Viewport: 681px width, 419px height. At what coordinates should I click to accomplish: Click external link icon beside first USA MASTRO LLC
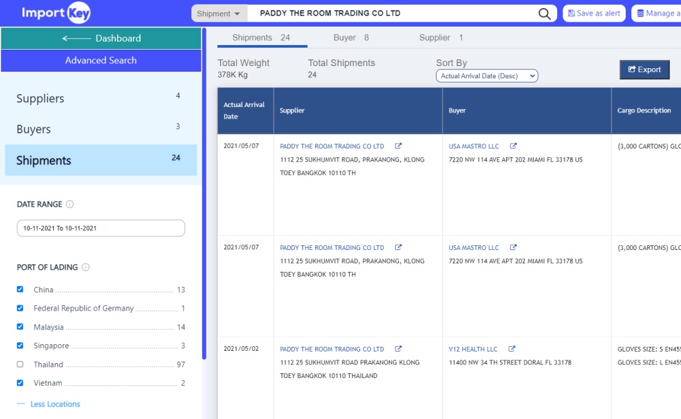click(x=513, y=146)
